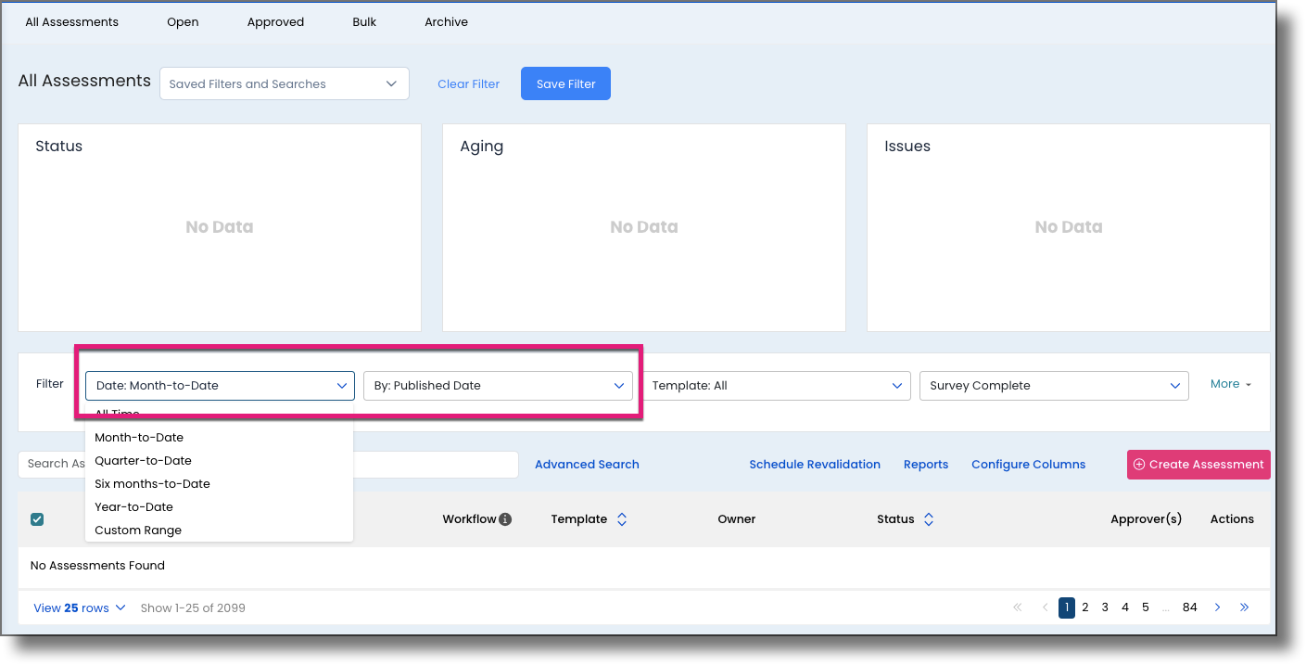Click the Save Filter button
Image resolution: width=1306 pixels, height=665 pixels.
pos(565,83)
